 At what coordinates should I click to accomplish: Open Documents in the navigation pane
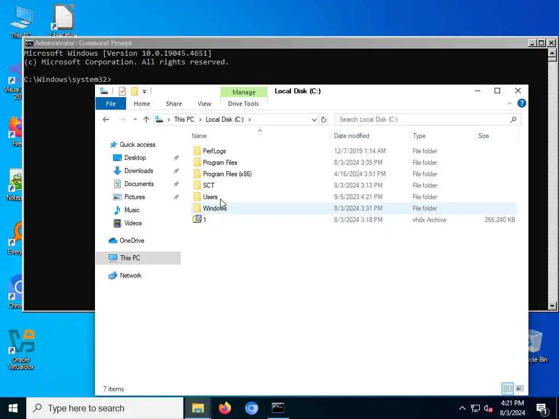(139, 184)
